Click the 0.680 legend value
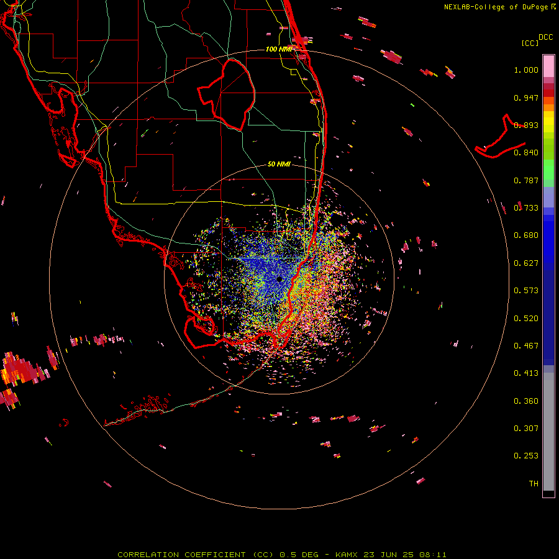559x559 pixels. 526,235
